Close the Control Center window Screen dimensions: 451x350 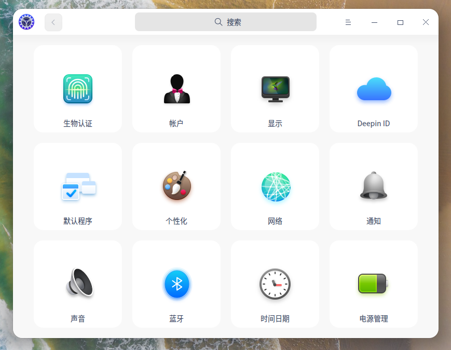[x=426, y=22]
